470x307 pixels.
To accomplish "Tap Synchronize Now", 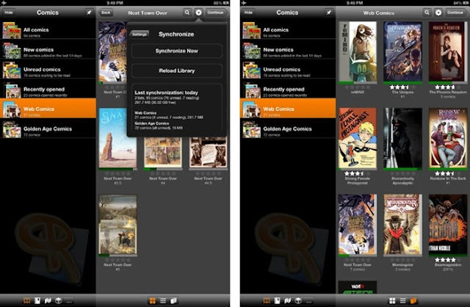I will (x=177, y=51).
